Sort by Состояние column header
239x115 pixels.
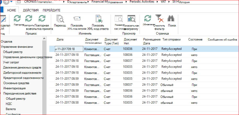(x=195, y=40)
